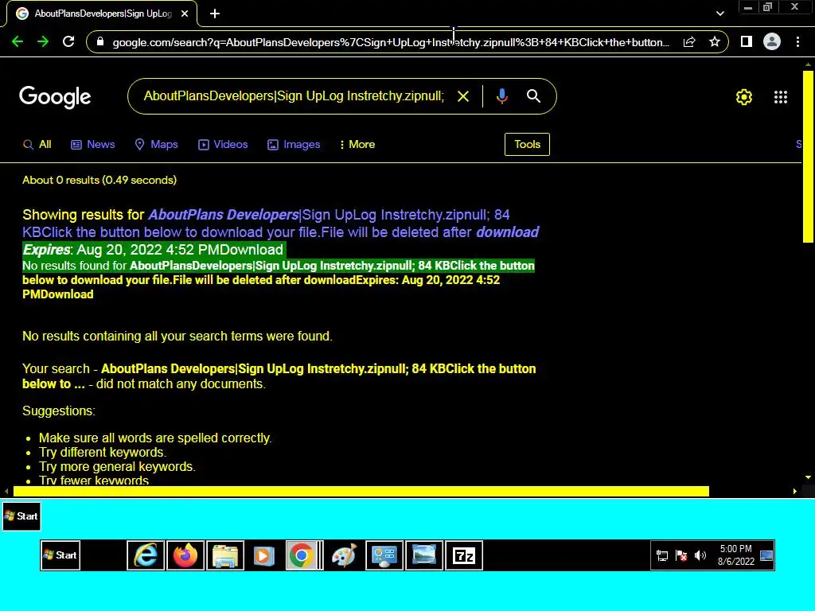
Task: Open the network tray icon
Action: tap(662, 556)
